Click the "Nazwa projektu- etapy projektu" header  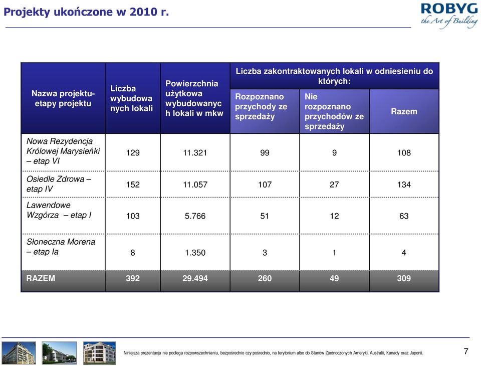pos(63,98)
